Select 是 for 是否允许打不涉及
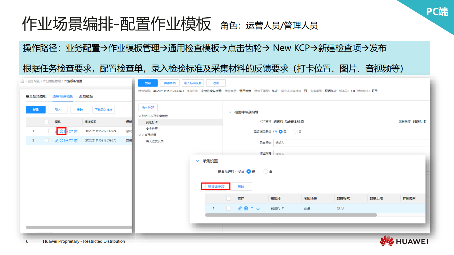Screen dimensions: 454x255 tap(249, 171)
